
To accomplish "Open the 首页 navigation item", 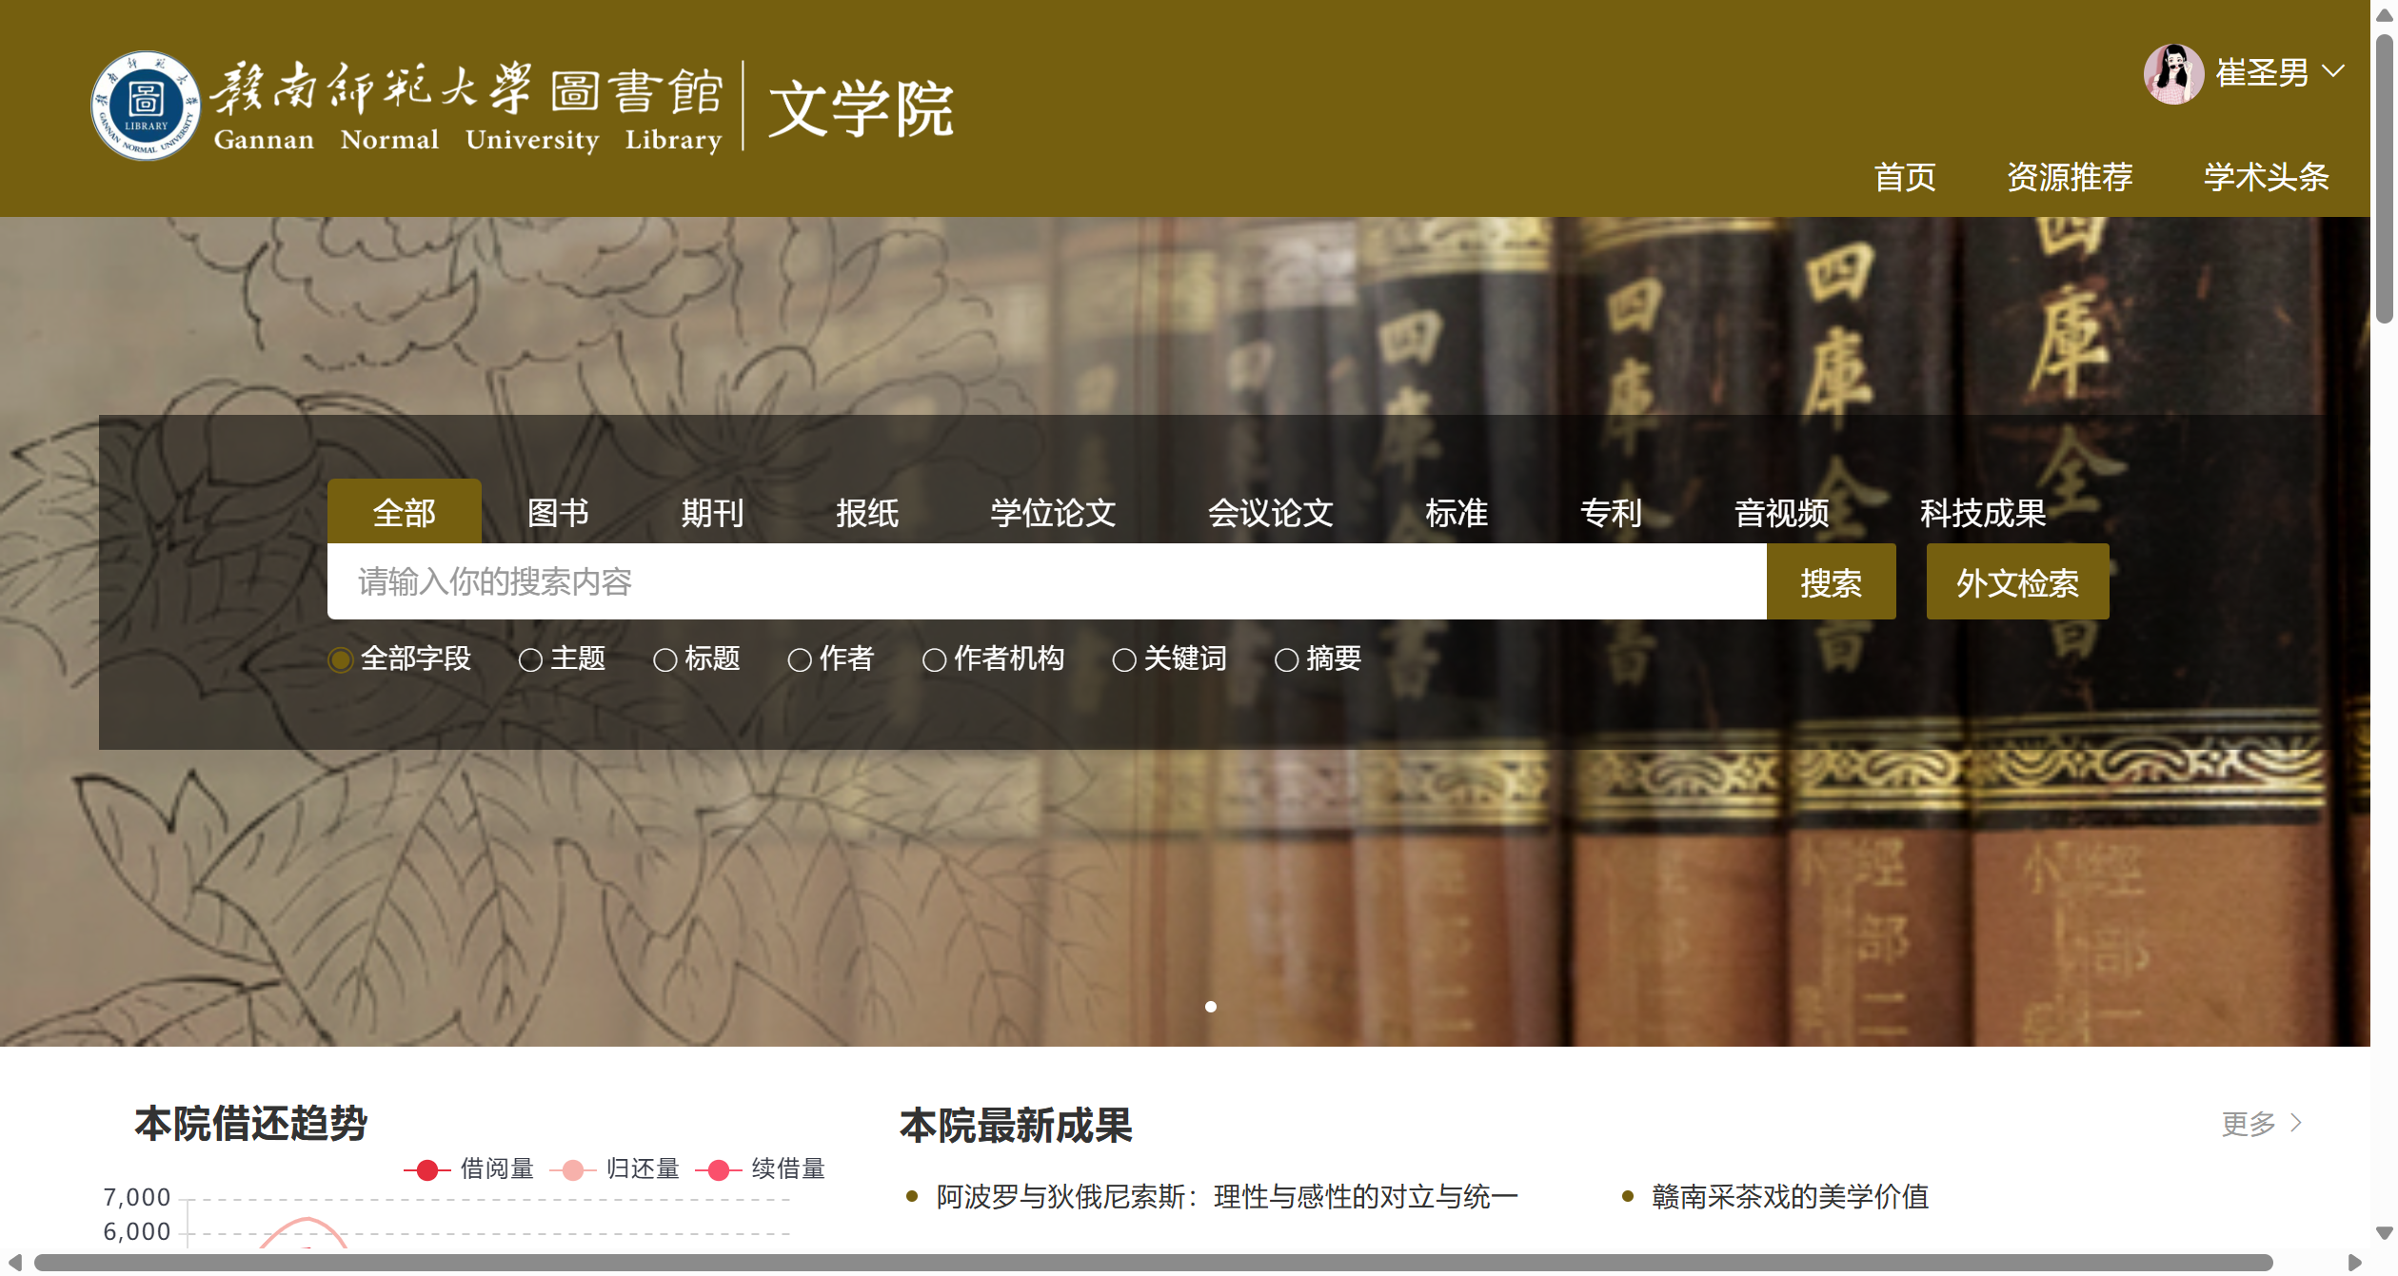I will (1904, 177).
